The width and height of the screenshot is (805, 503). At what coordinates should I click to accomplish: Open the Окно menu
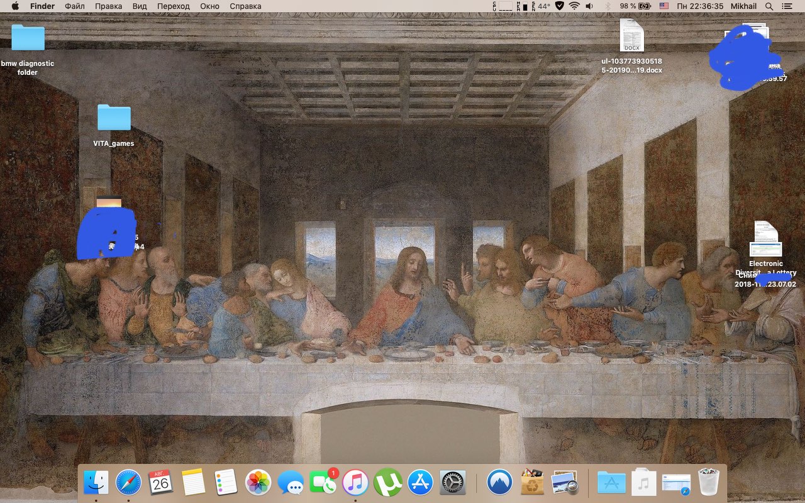209,6
